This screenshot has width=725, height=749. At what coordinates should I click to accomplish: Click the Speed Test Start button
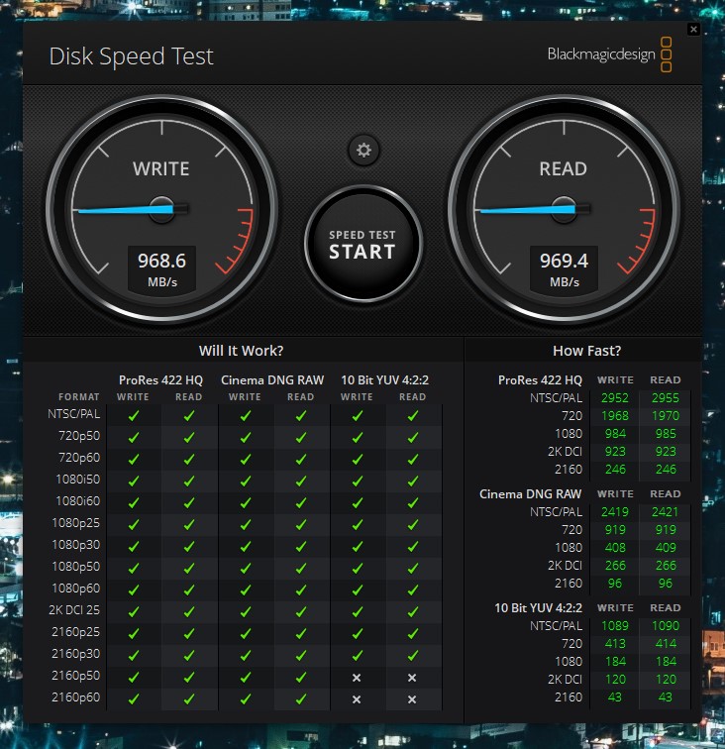tap(362, 244)
